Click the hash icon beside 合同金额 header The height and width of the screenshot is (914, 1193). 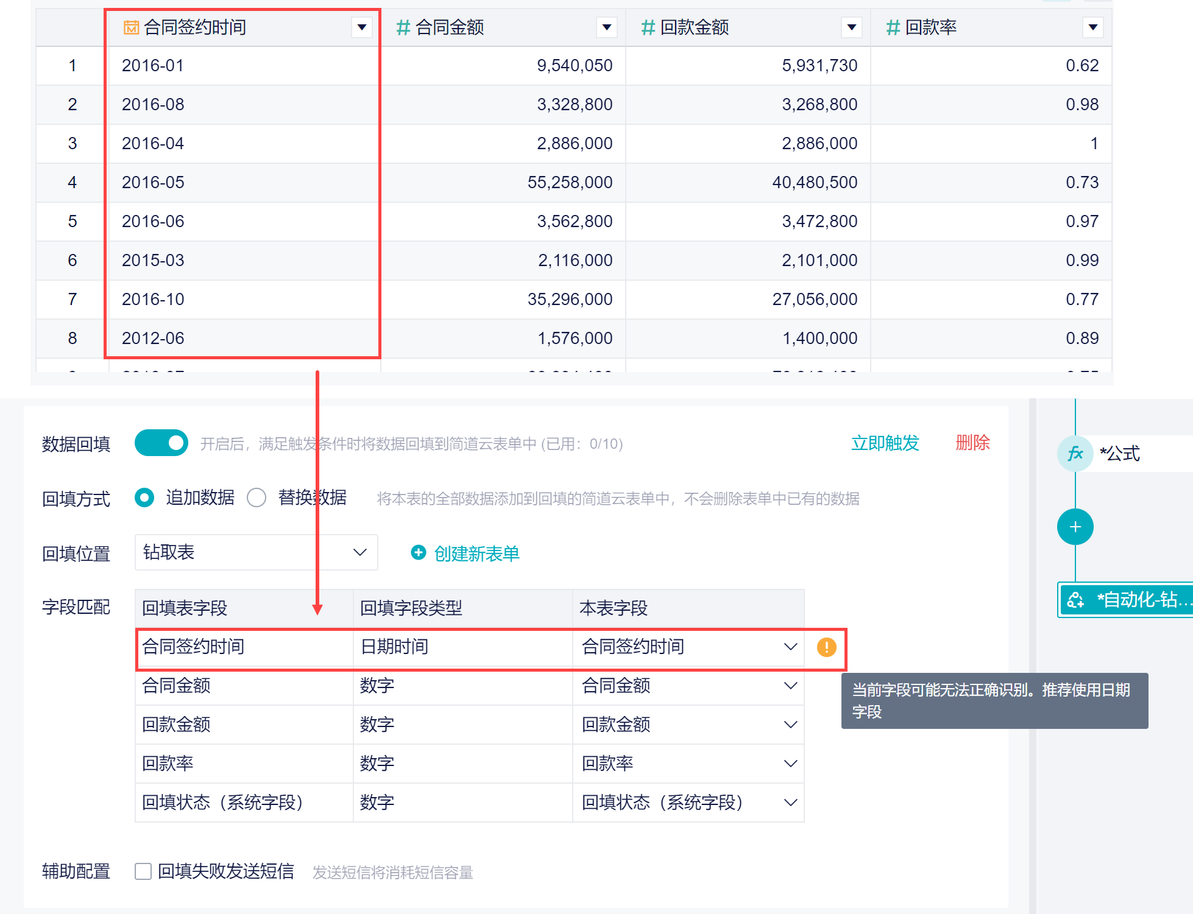(403, 27)
